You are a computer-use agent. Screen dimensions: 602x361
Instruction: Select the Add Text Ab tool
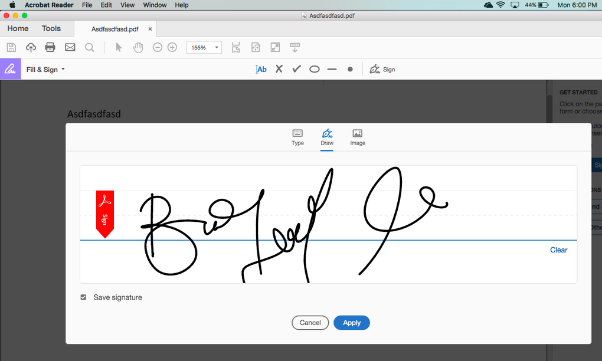(261, 69)
